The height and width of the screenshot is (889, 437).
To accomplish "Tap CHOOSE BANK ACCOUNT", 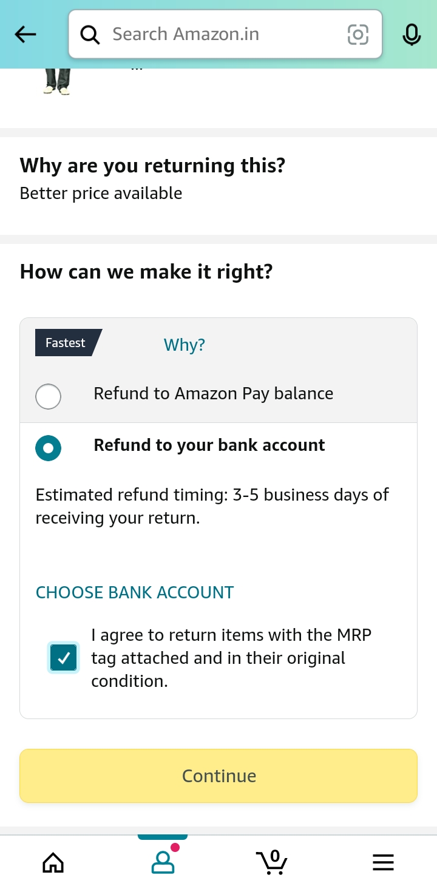I will [135, 593].
